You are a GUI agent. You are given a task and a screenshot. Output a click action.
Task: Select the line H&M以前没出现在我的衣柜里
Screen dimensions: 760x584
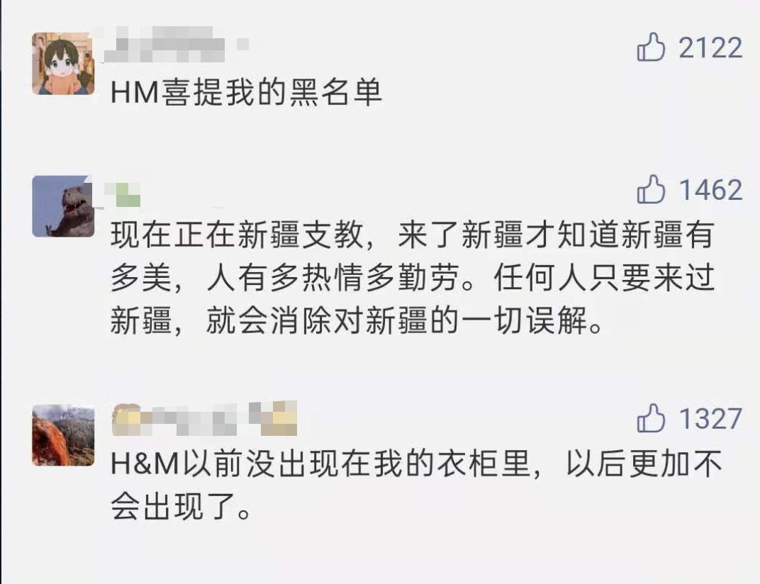tap(416, 464)
